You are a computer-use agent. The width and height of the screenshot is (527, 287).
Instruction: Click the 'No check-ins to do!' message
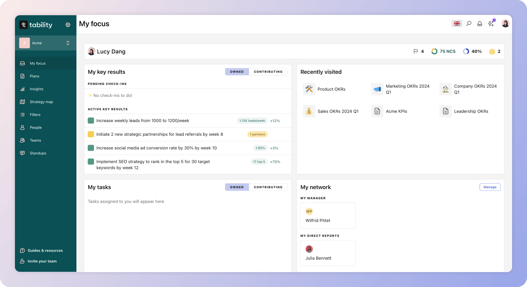coord(110,95)
